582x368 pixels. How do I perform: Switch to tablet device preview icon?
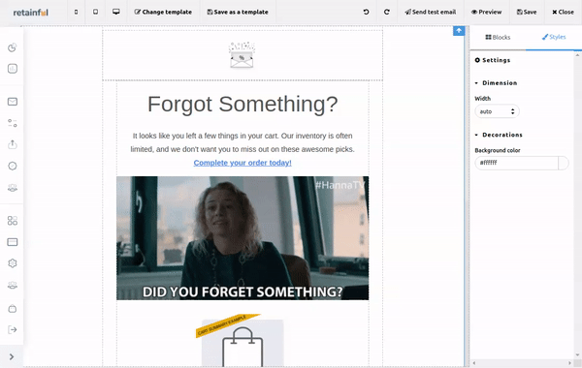pyautogui.click(x=95, y=12)
